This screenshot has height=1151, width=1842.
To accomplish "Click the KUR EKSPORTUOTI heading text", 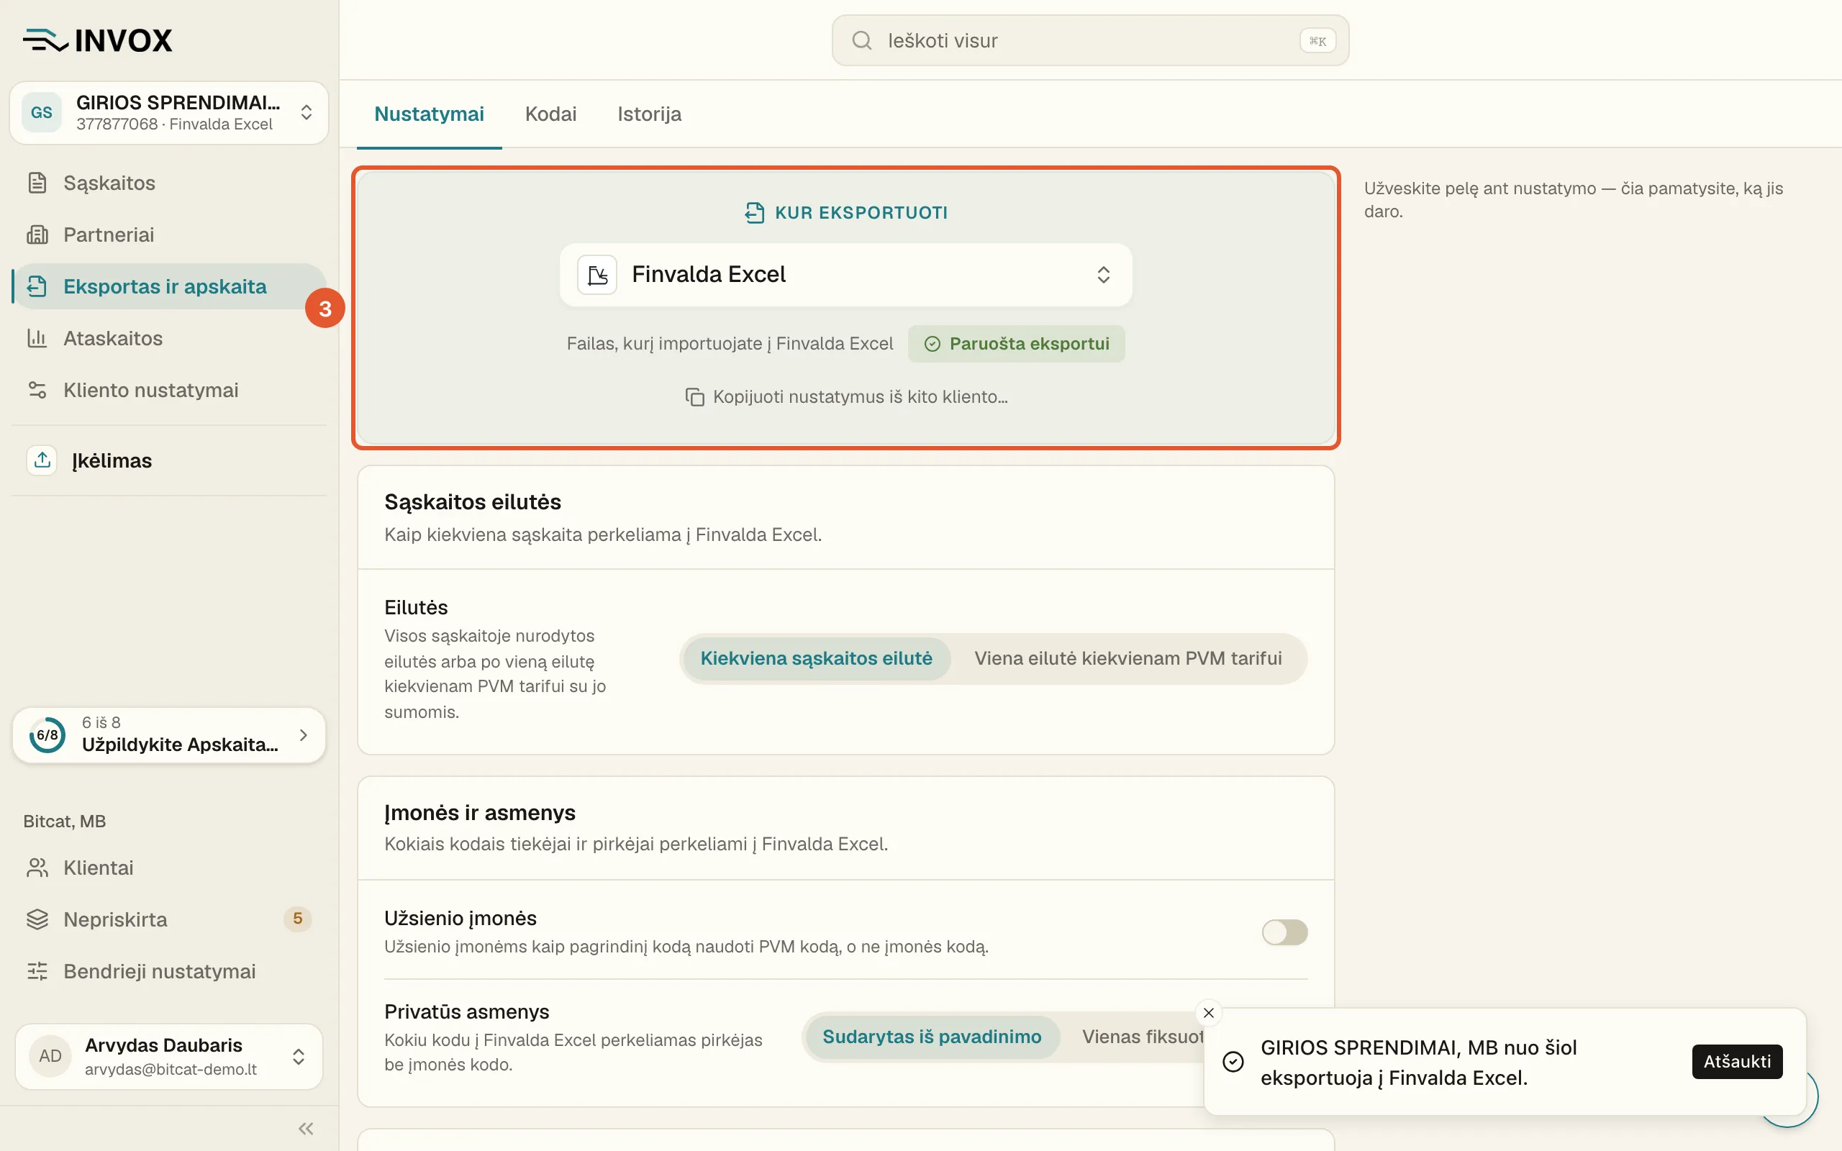I will click(861, 213).
